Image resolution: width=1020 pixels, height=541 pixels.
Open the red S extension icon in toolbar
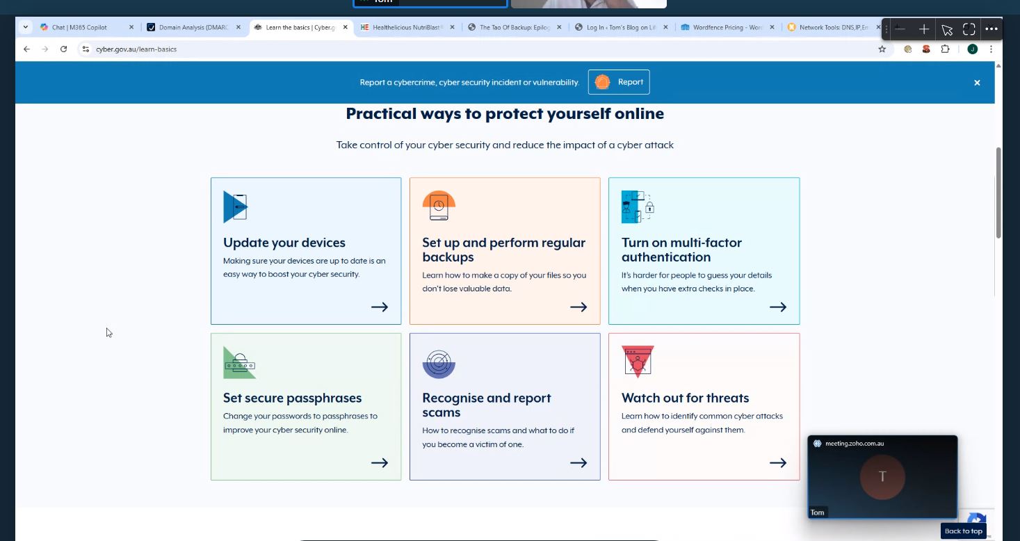[x=925, y=49]
